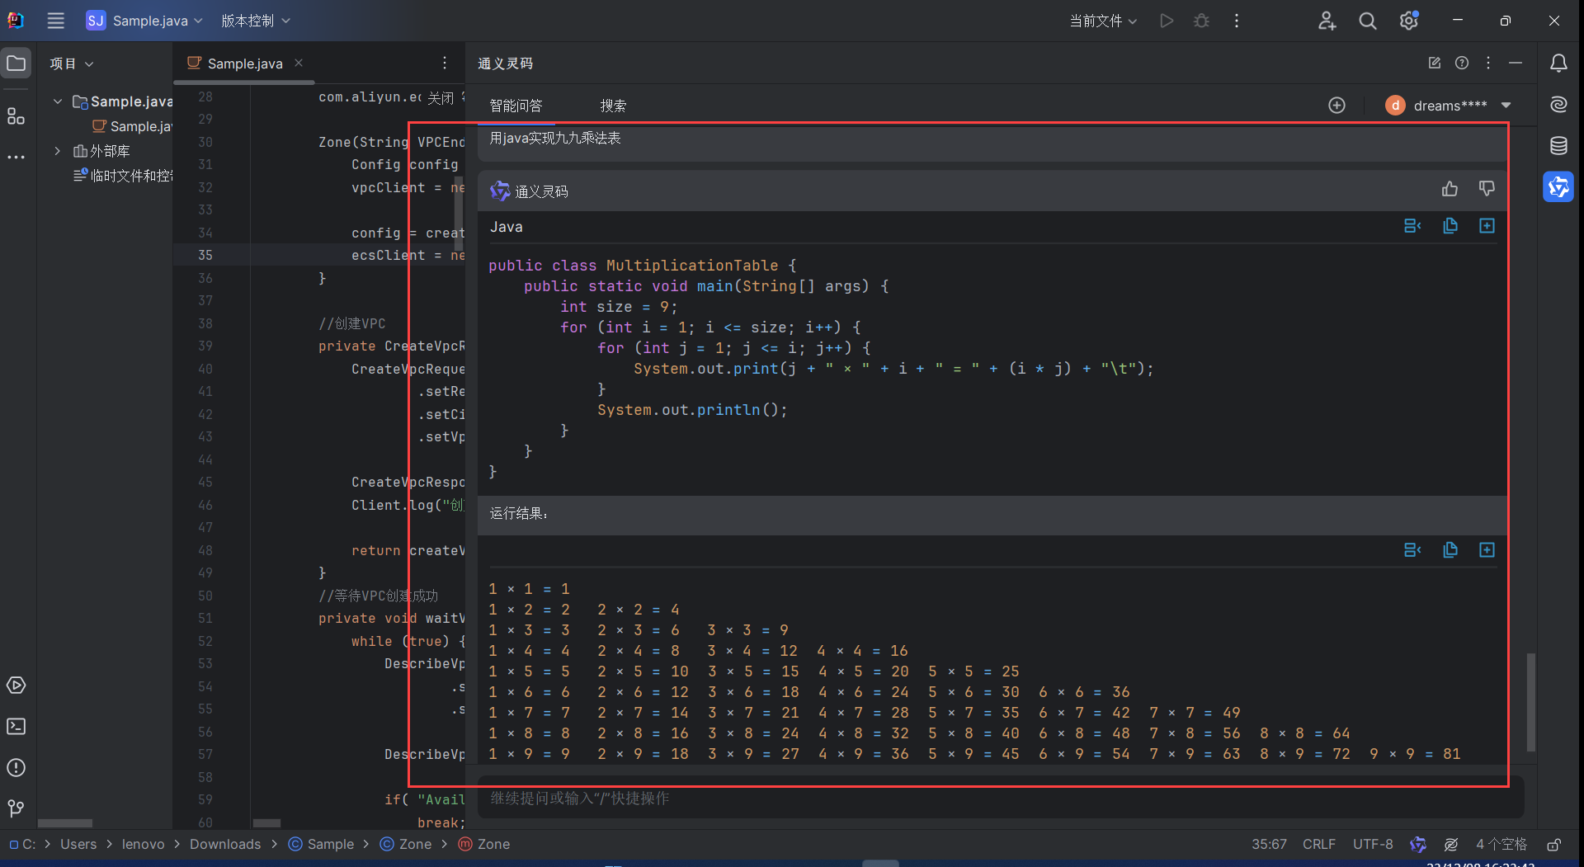
Task: Toggle the crossed-eye inspection icon in status bar
Action: [1451, 844]
